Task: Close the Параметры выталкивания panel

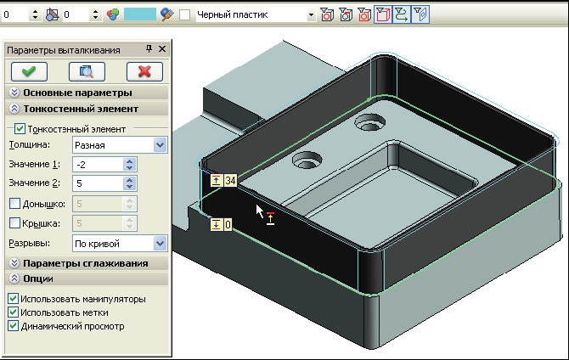Action: coord(162,49)
